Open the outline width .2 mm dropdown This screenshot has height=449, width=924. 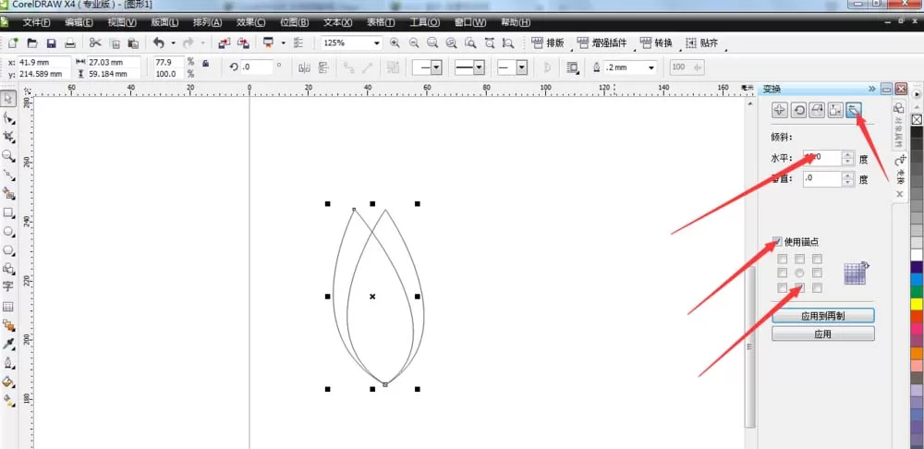pyautogui.click(x=651, y=67)
